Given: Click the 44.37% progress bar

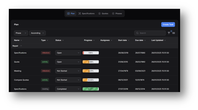Looking at the screenshot, I should click(x=91, y=71).
